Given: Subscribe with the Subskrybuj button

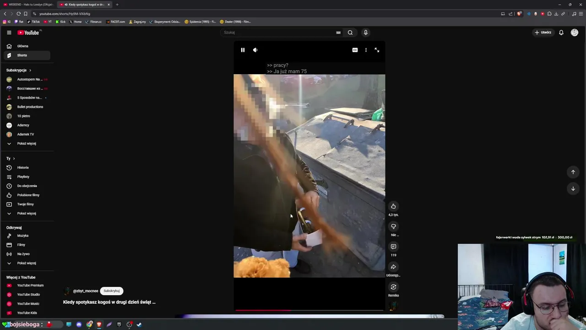Looking at the screenshot, I should coord(111,291).
